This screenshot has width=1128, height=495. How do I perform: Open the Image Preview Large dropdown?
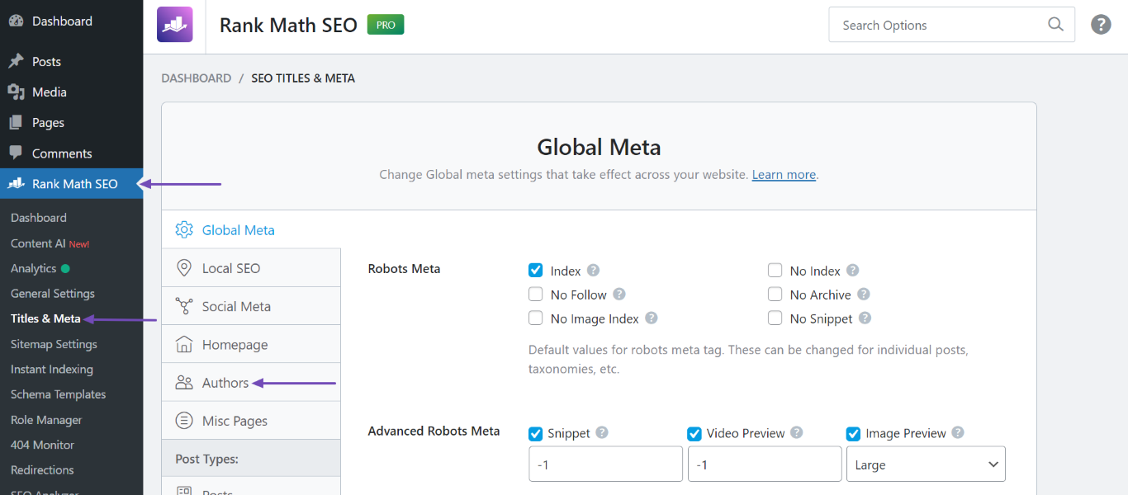926,464
